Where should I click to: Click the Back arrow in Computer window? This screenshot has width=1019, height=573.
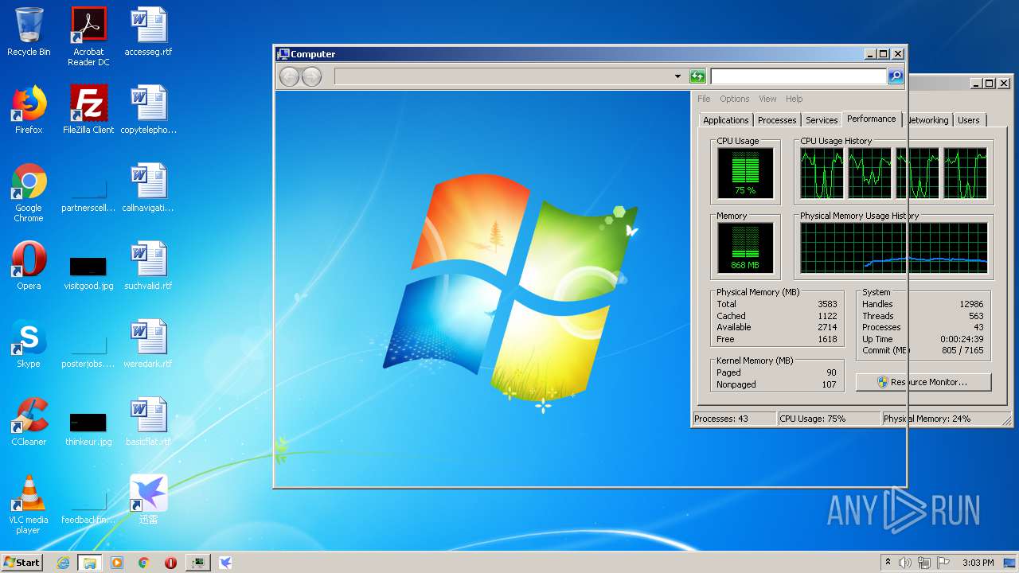click(289, 76)
